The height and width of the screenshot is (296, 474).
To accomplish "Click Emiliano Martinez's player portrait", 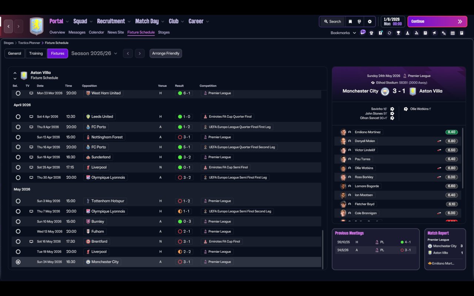I will click(343, 132).
